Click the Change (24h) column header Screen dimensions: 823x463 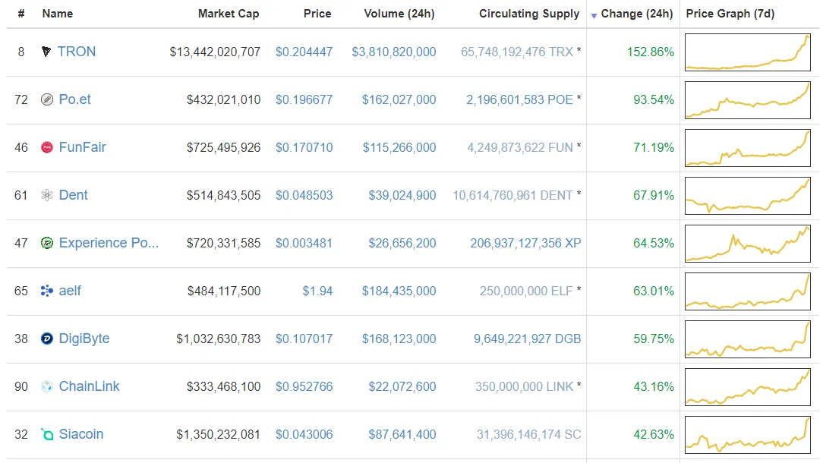(x=637, y=14)
